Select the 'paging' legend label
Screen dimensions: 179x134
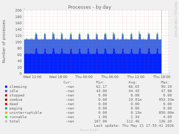(x=16, y=108)
